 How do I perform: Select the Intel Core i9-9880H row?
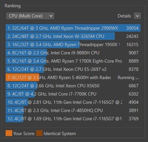tap(73, 53)
